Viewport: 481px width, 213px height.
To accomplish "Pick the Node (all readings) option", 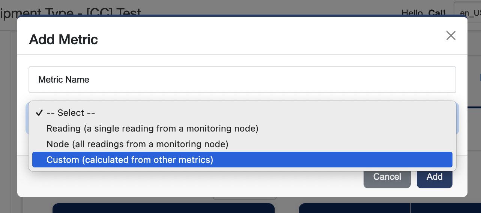I will [137, 144].
